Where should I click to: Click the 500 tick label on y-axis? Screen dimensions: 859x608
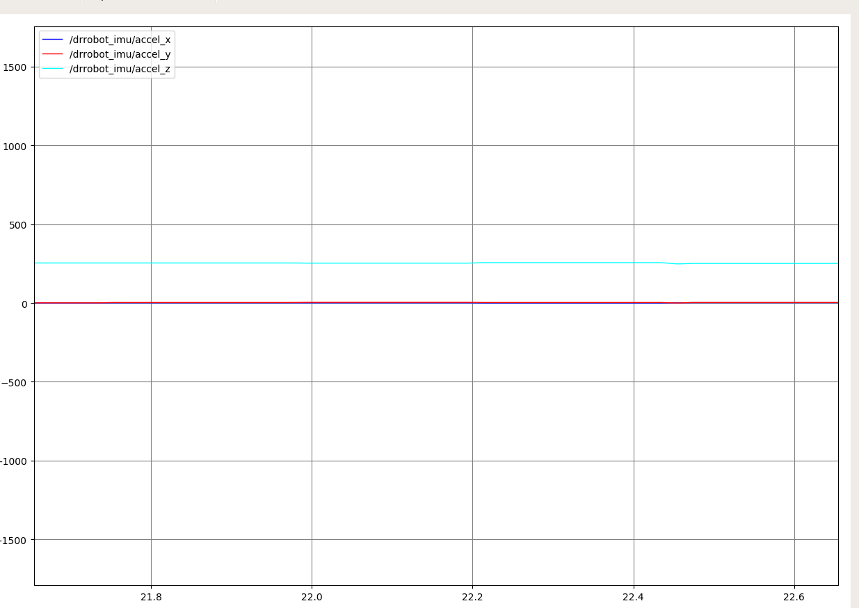coord(18,225)
